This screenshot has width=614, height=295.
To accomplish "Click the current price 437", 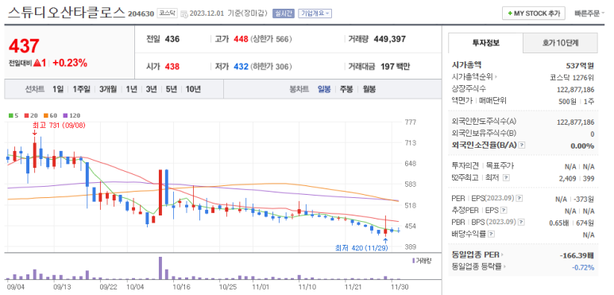I will (x=24, y=46).
